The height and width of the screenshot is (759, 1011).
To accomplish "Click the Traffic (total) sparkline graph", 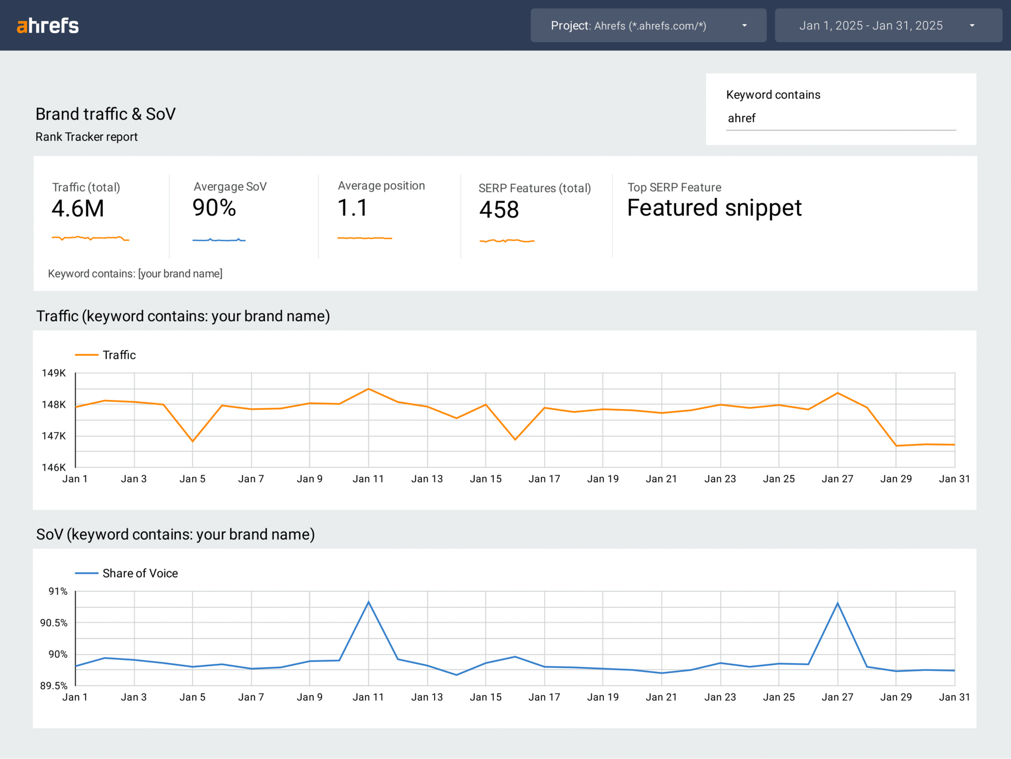I will click(90, 238).
